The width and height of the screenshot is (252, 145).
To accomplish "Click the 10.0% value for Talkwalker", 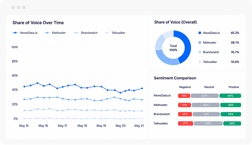I will 235,62.
